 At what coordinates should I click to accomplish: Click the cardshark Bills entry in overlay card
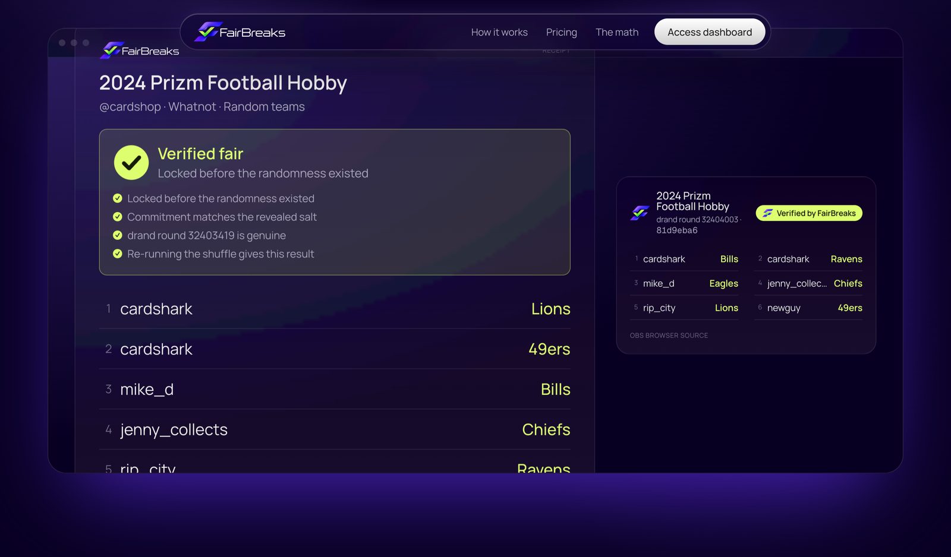tap(684, 259)
